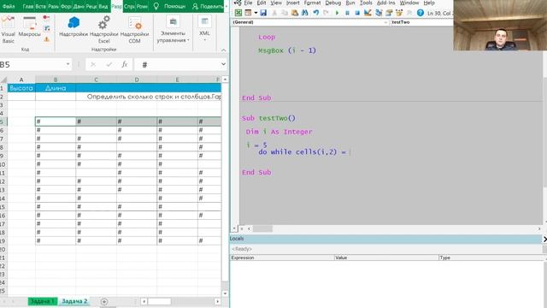Confirm formula entry with checkmark button
547x308 pixels.
tap(109, 65)
